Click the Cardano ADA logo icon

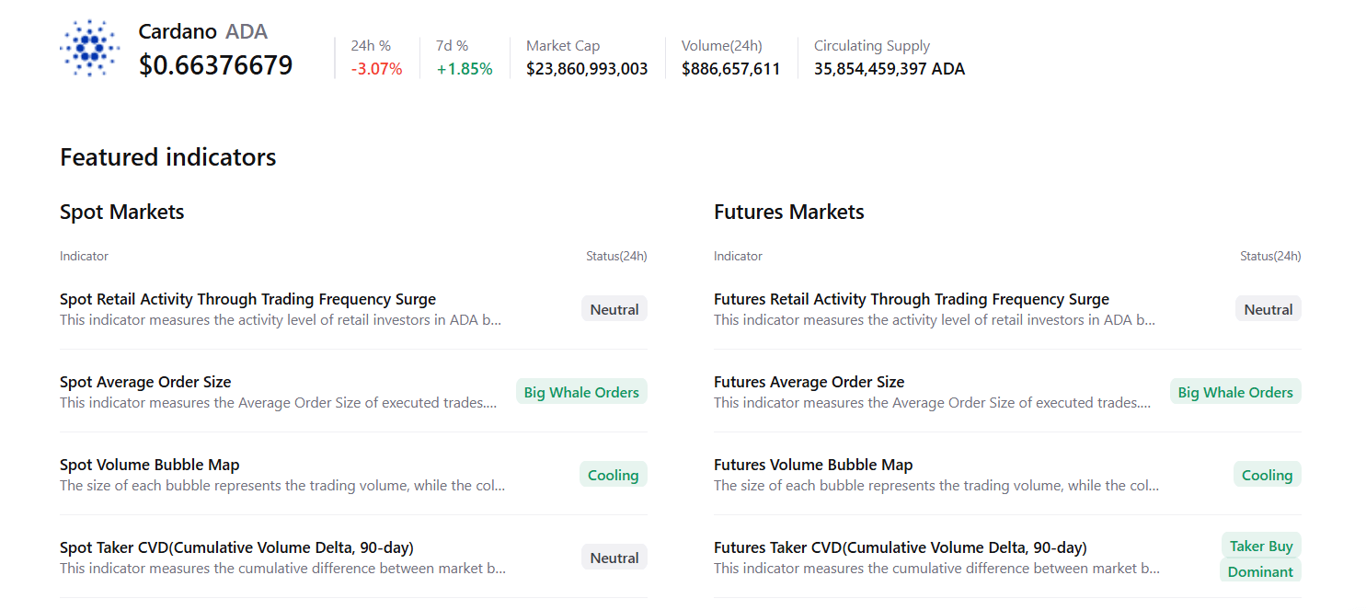89,48
